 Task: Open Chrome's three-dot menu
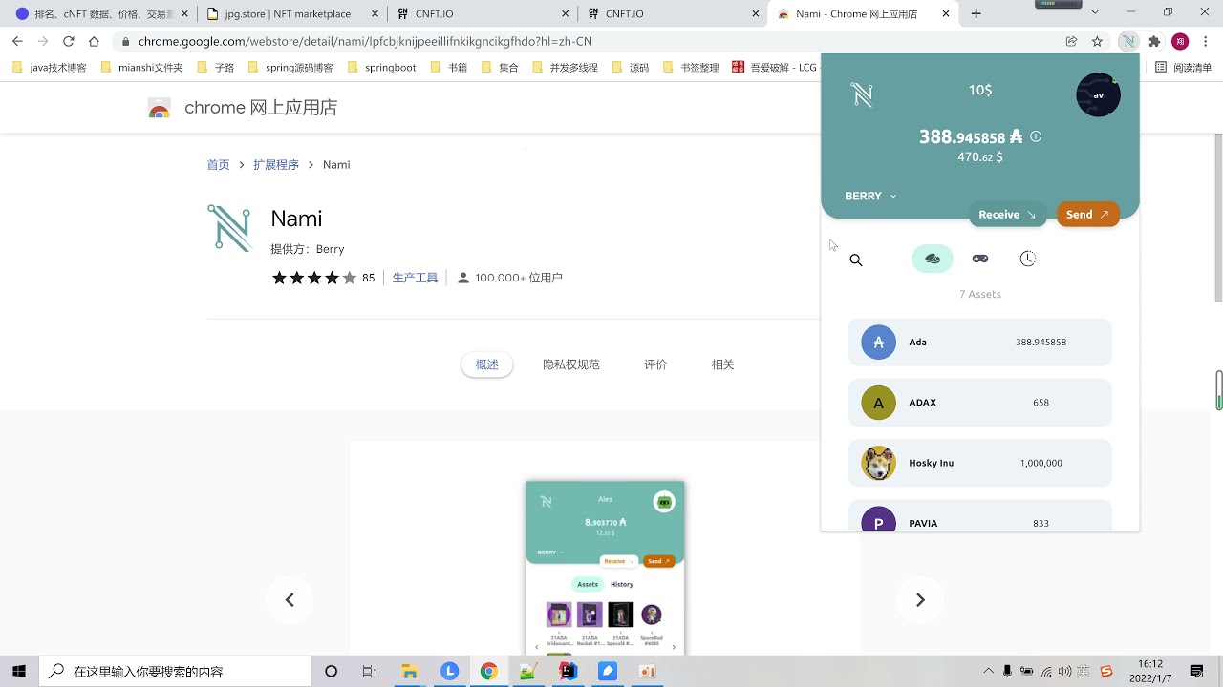click(x=1206, y=41)
